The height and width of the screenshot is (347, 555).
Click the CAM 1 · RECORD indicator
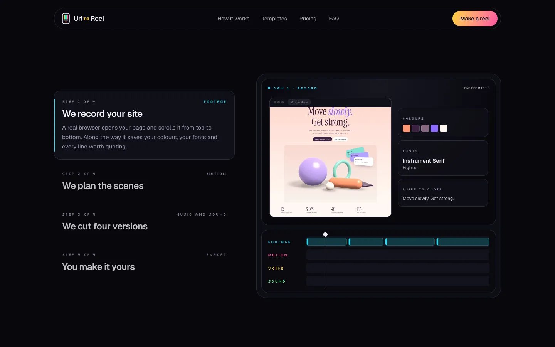tap(293, 88)
